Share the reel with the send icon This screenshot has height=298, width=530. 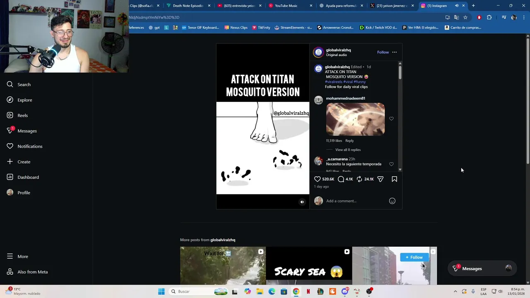click(381, 179)
